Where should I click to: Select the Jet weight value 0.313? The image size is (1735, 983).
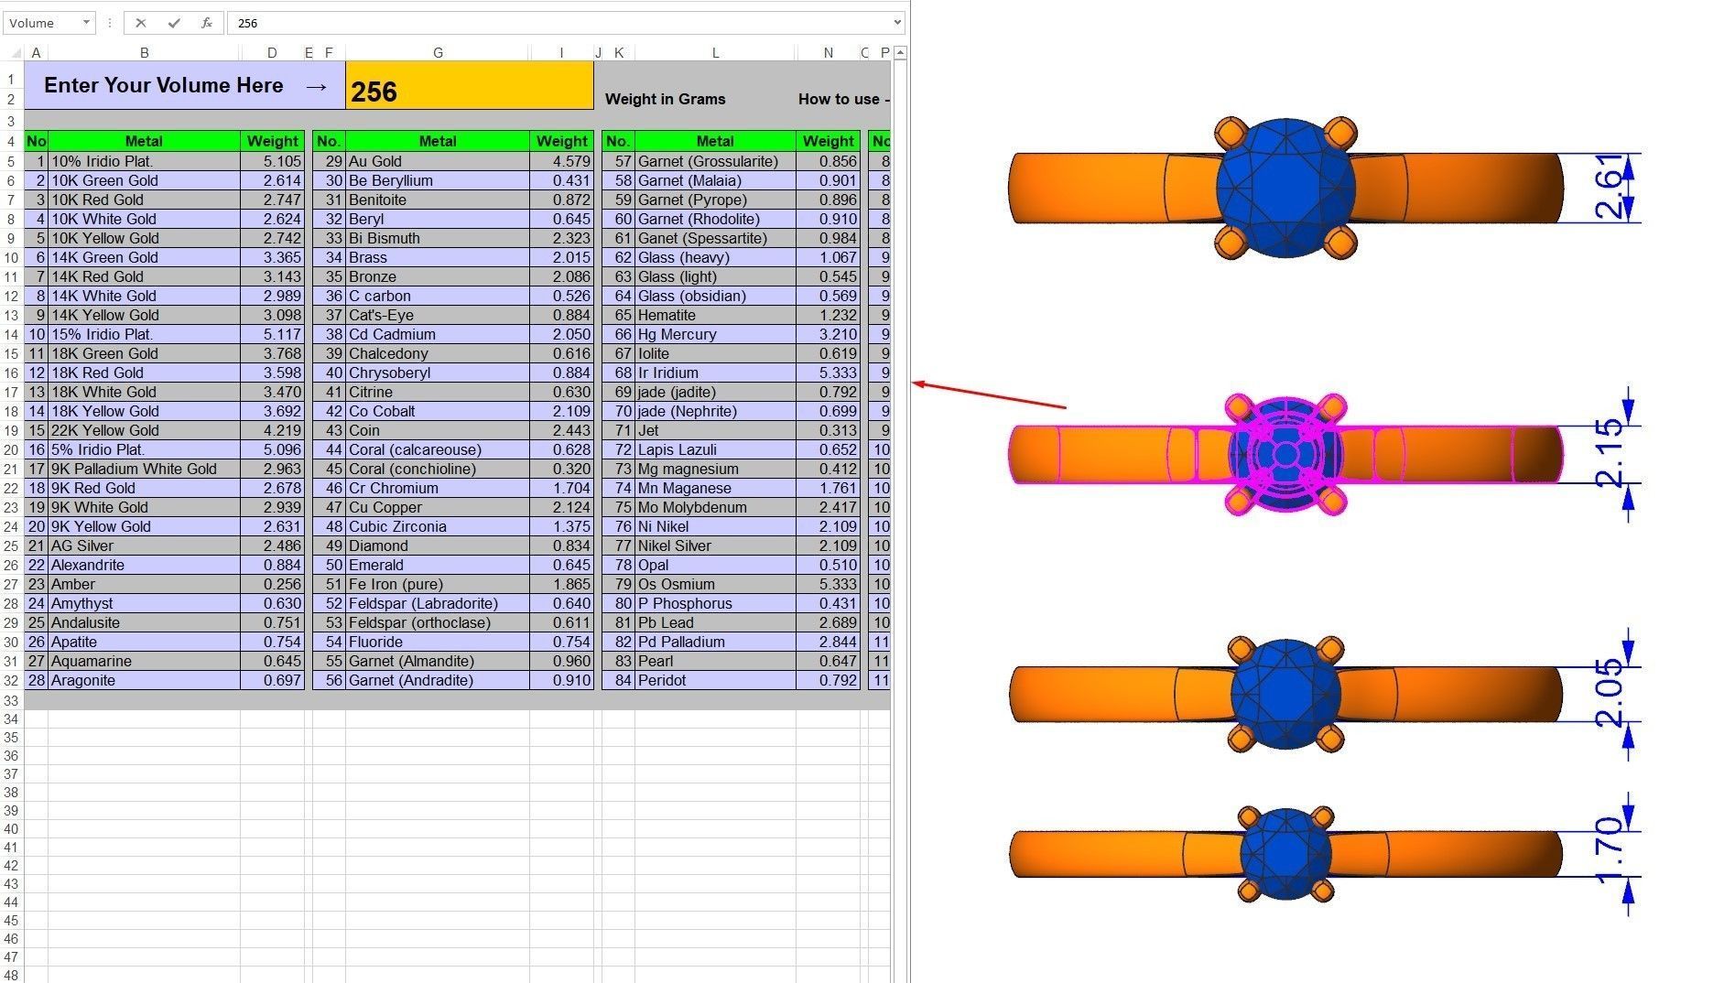point(828,430)
